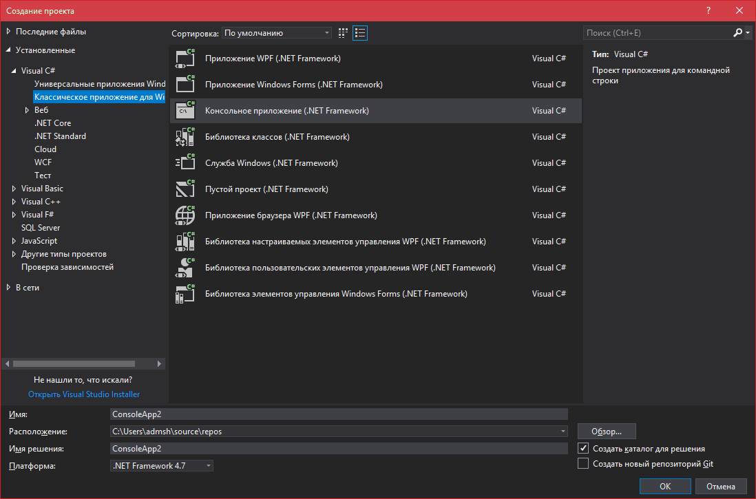The width and height of the screenshot is (756, 499).
Task: Click the OK button
Action: pos(665,486)
